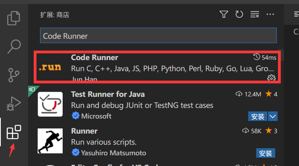The height and width of the screenshot is (166, 299).
Task: Open the extensions panel more actions menu
Action: pyautogui.click(x=270, y=15)
